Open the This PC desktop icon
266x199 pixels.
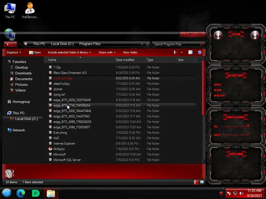[x=10, y=10]
